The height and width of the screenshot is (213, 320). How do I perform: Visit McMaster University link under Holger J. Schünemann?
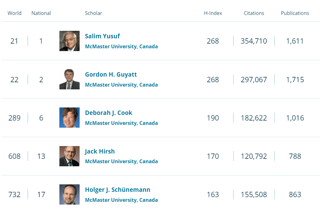click(x=121, y=200)
